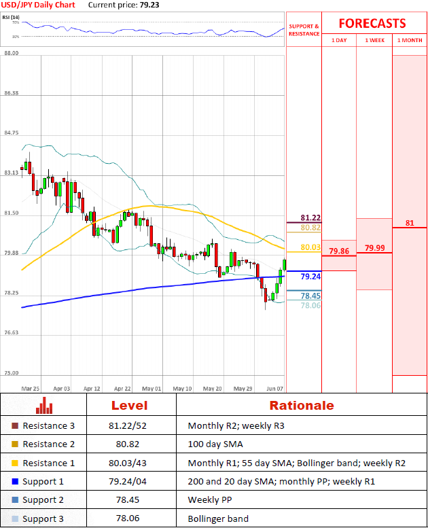Click the 80.82 level cell in the table
Viewport: 428px width, 528px height.
pyautogui.click(x=128, y=444)
